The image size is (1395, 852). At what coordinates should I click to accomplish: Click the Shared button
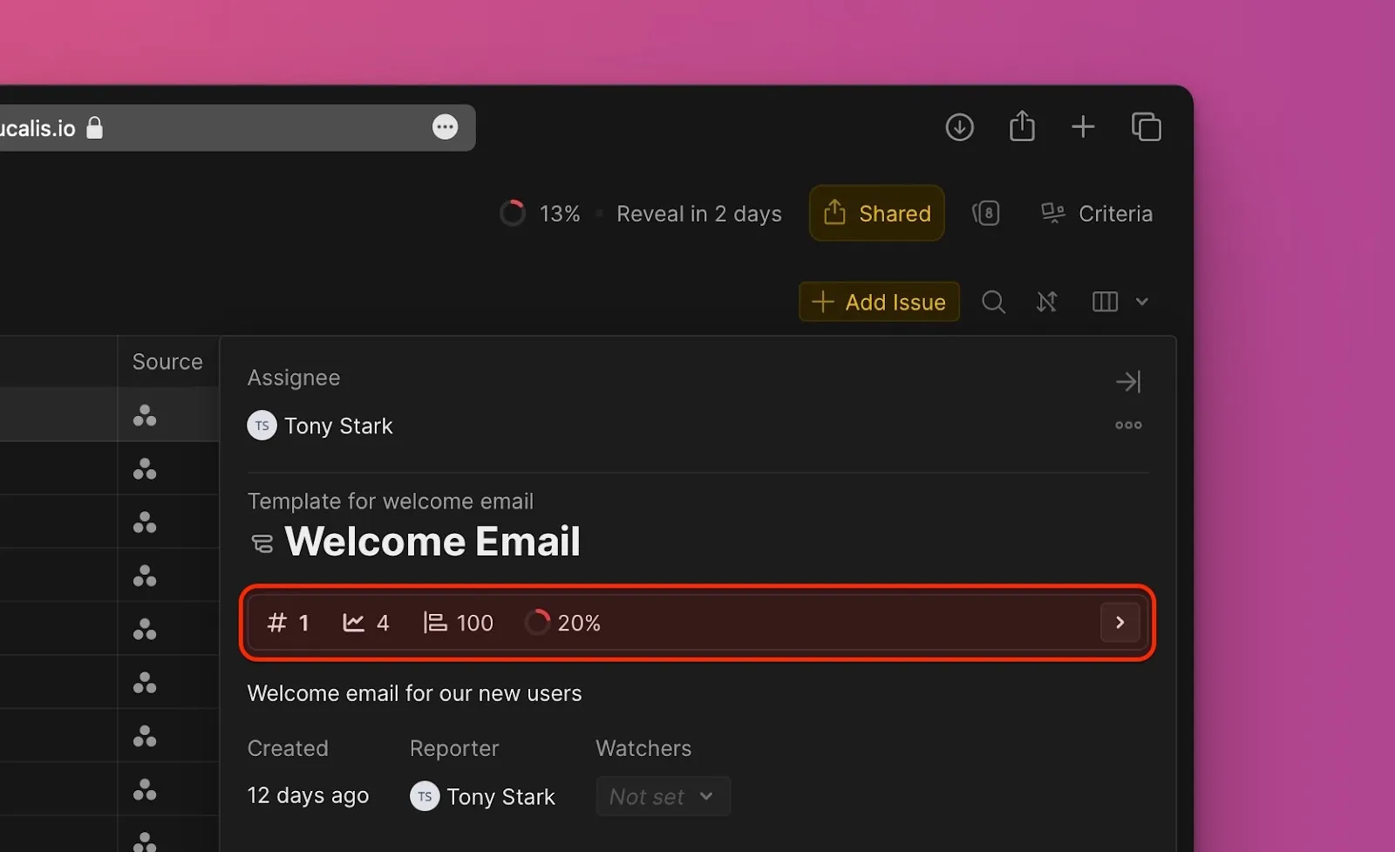click(x=876, y=214)
